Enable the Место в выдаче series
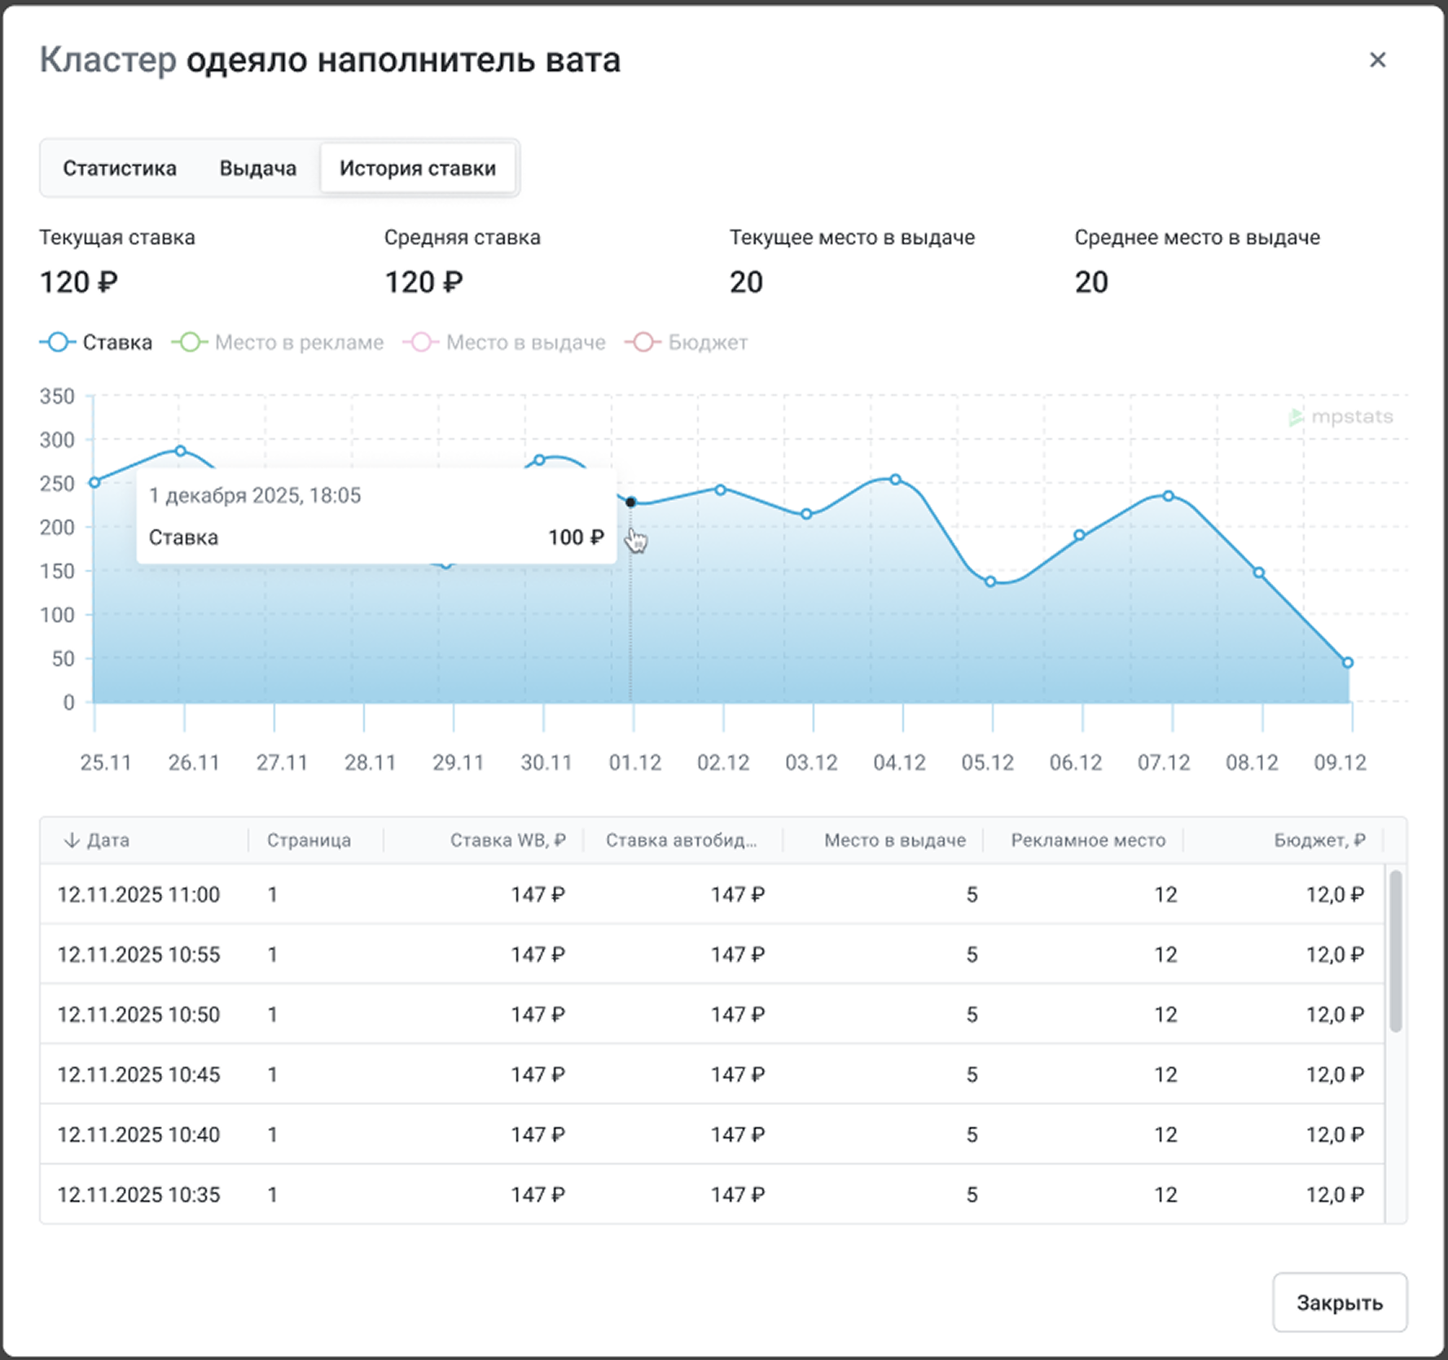 click(x=505, y=343)
